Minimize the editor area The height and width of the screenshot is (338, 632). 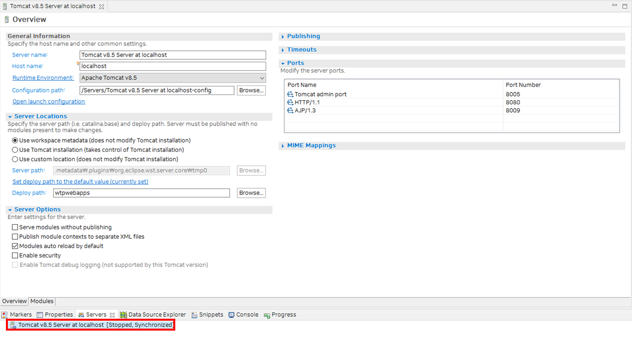coord(615,6)
